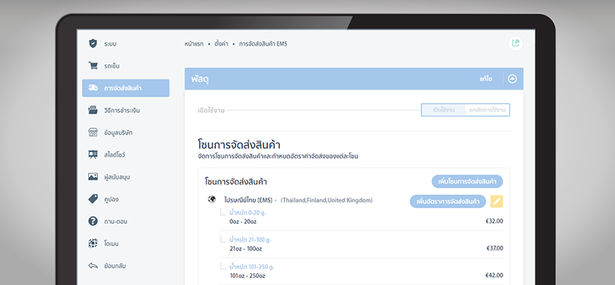This screenshot has width=615, height=285.
Task: Click the shield icon next to ระบบ
Action: [x=93, y=44]
